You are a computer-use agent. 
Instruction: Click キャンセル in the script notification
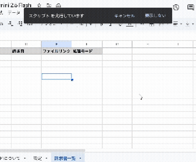124,16
